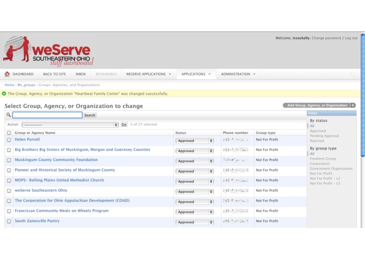The image size is (365, 259).
Task: Open the South Zanesville Pantry record
Action: 37,221
